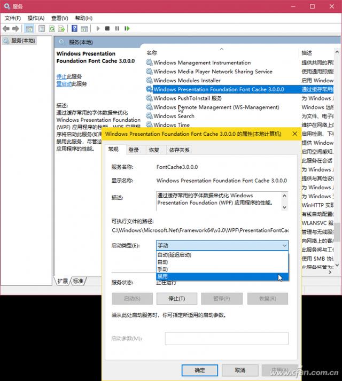342x381 pixels.
Task: Choose 自动(延迟启动) from the dropdown list
Action: coord(222,255)
